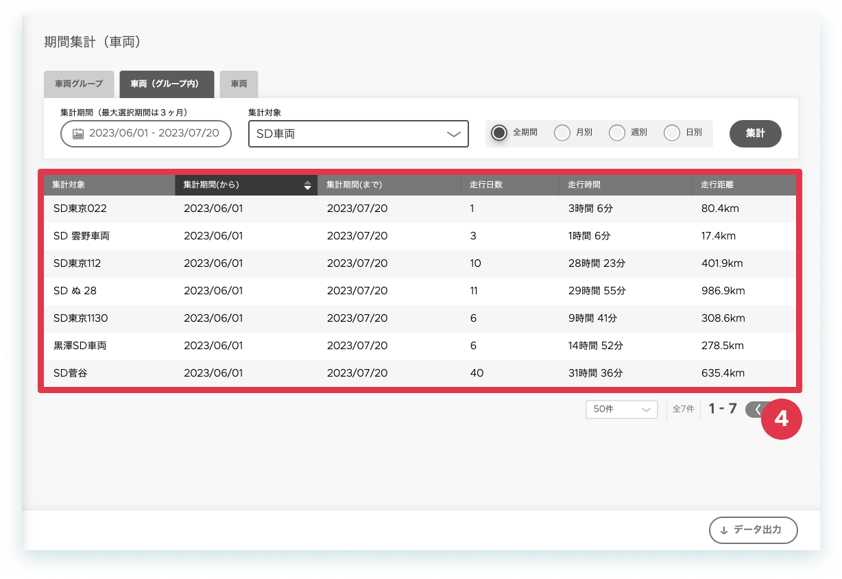Click the 9時間 41分 driving time

(592, 318)
